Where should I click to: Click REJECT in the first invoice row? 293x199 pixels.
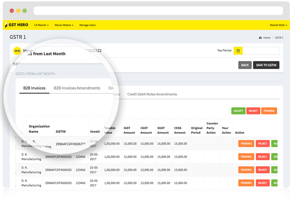263,144
